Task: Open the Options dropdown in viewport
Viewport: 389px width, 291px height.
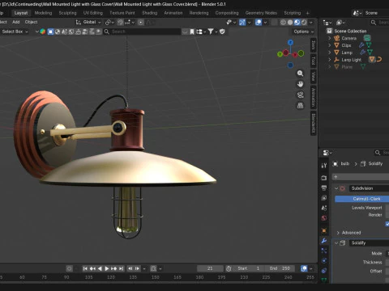Action: pos(303,32)
